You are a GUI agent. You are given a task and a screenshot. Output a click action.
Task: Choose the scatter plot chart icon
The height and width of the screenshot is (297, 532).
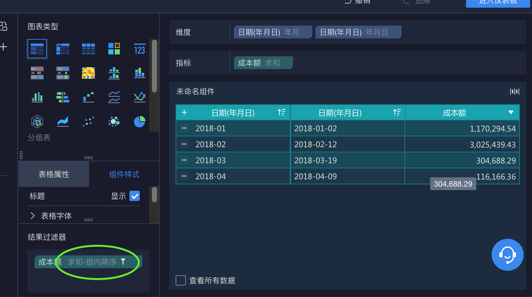[x=88, y=122]
